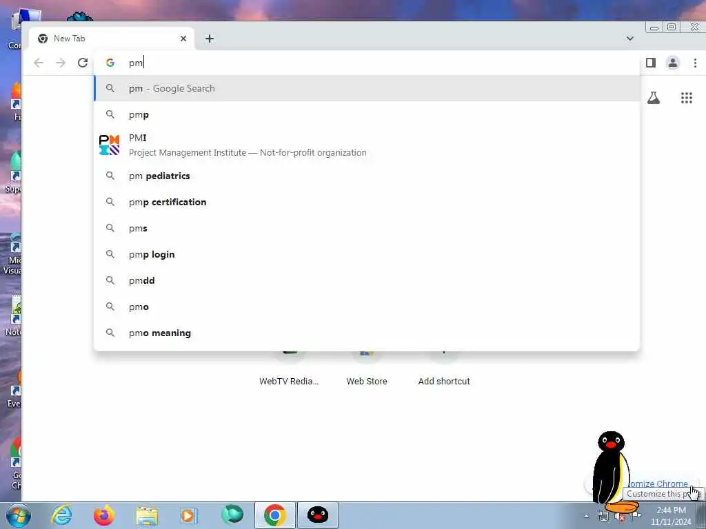Image resolution: width=706 pixels, height=529 pixels.
Task: Open the tab search chevron dropdown
Action: point(630,39)
